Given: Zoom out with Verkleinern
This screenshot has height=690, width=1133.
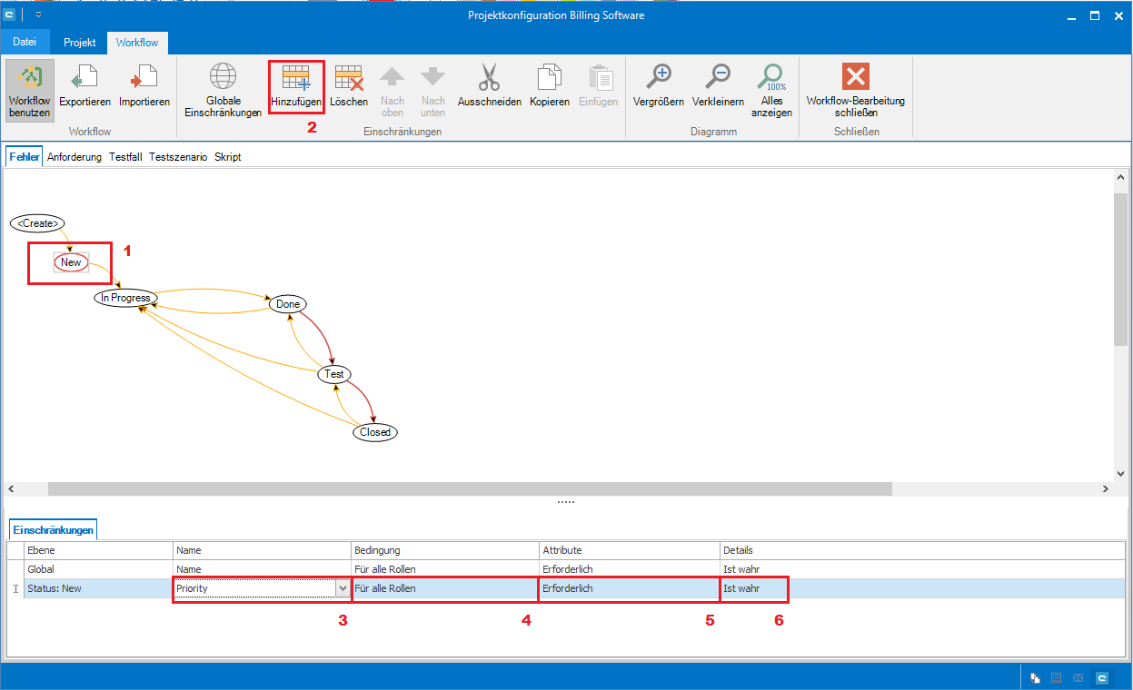Looking at the screenshot, I should pyautogui.click(x=718, y=80).
